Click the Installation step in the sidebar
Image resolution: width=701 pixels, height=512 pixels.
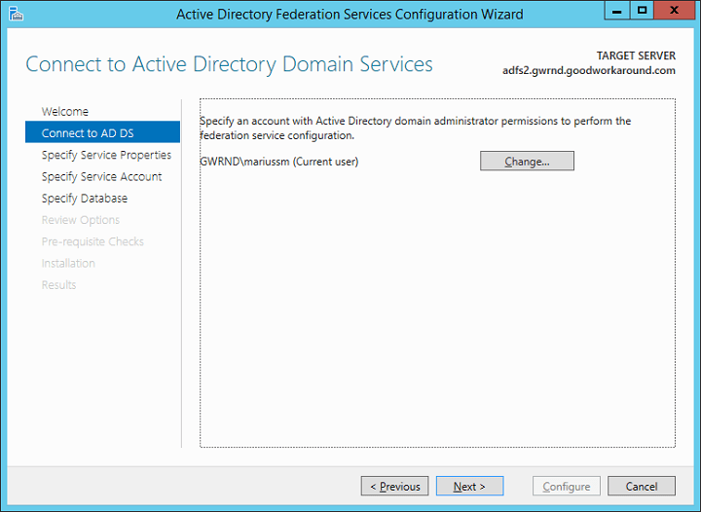(x=68, y=264)
